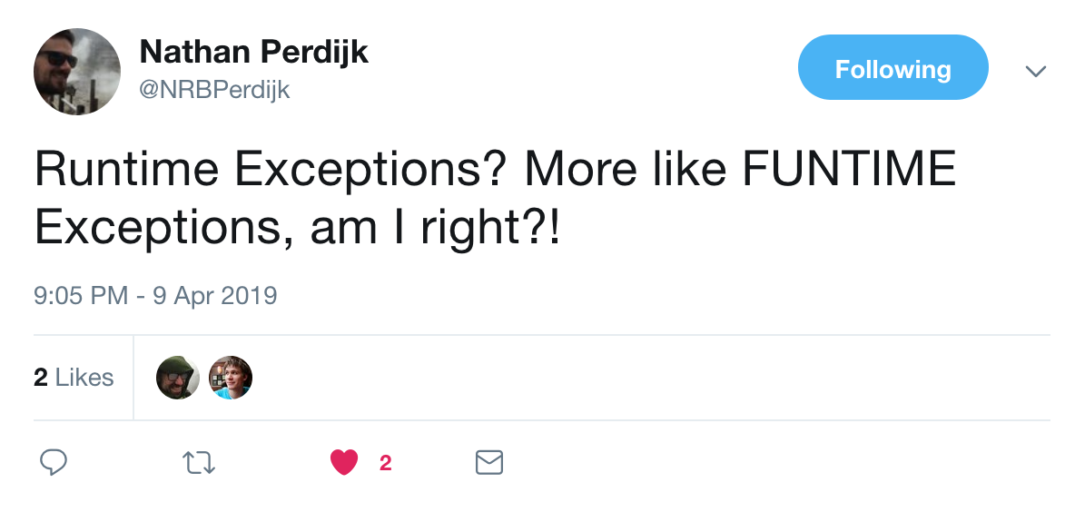Screen dimensions: 1075x512
Task: Click the pink like count beside the heart
Action: pyautogui.click(x=385, y=463)
